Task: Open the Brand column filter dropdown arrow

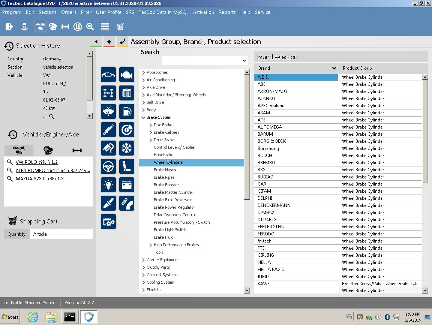Action: coord(334,68)
